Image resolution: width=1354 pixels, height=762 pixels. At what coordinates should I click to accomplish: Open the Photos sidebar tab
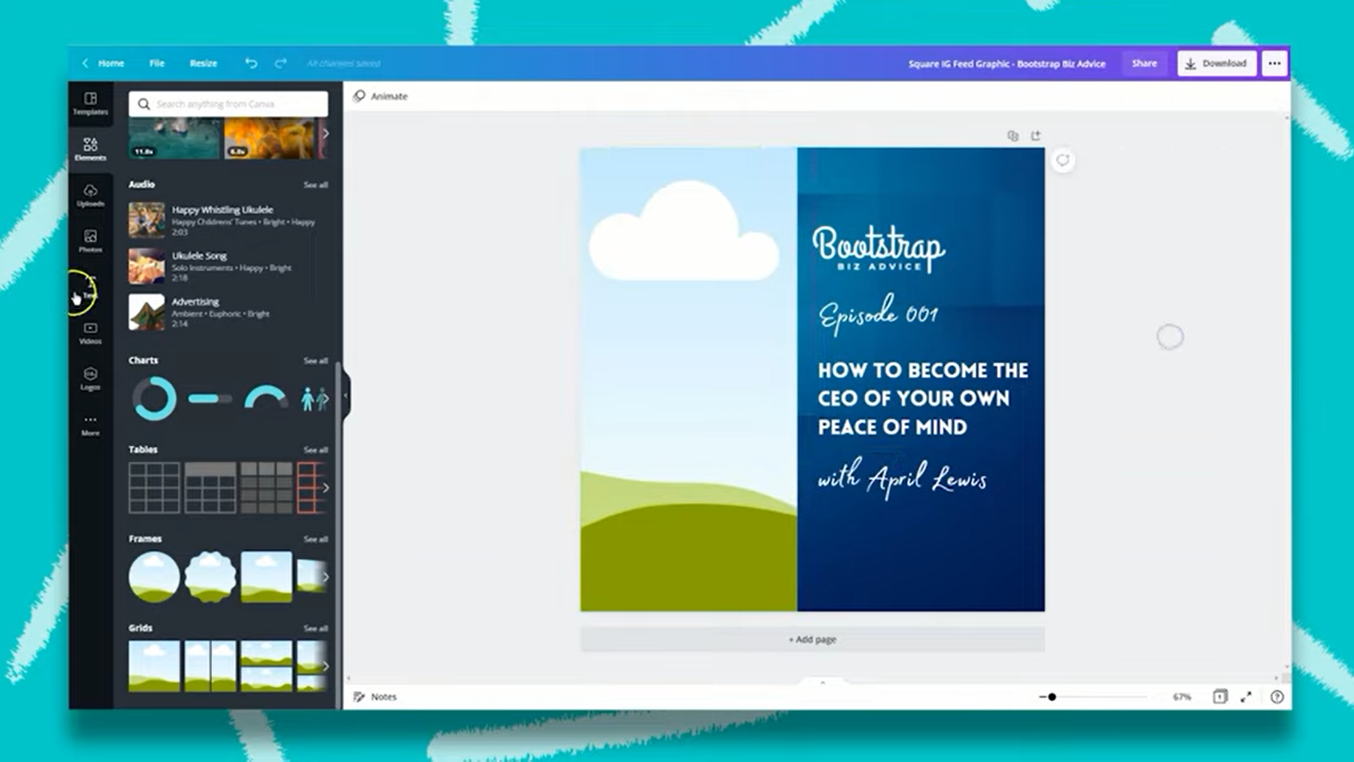(91, 241)
